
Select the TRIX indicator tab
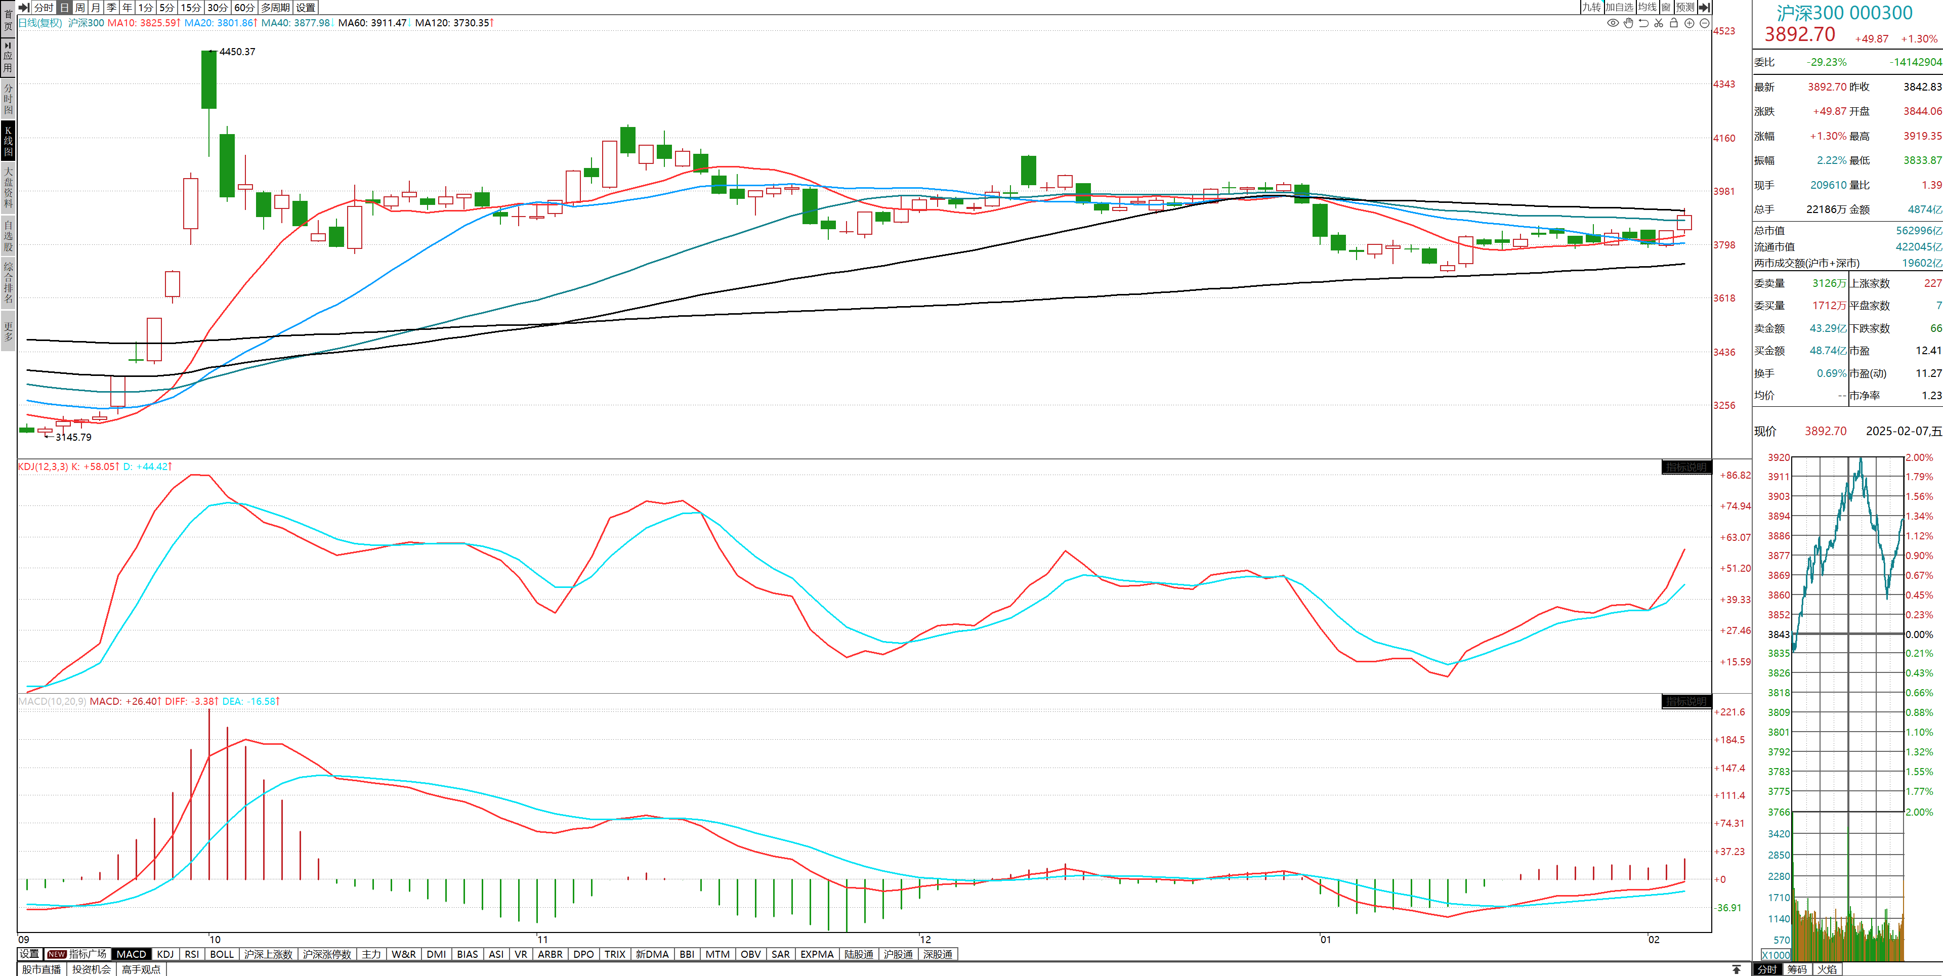(x=615, y=954)
